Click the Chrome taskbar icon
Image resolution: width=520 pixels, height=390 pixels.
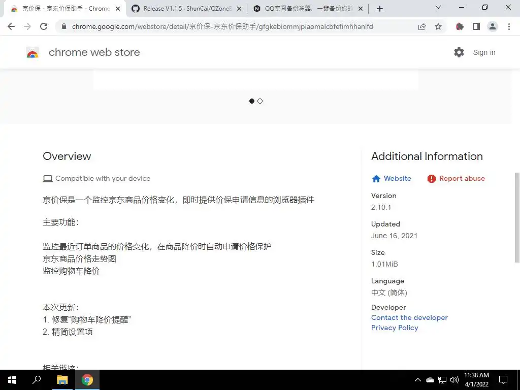(x=87, y=380)
